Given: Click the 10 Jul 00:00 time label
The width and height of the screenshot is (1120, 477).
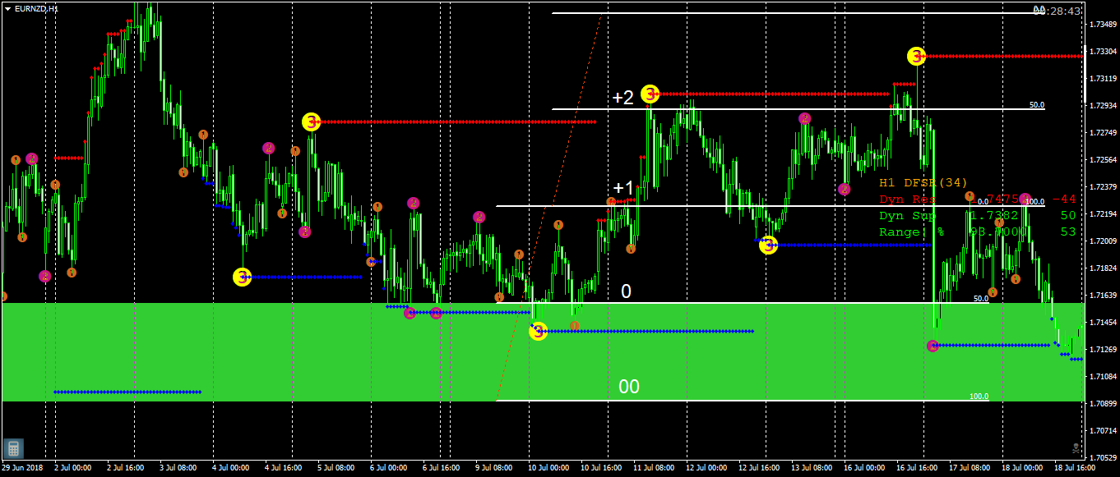Looking at the screenshot, I should [x=547, y=467].
